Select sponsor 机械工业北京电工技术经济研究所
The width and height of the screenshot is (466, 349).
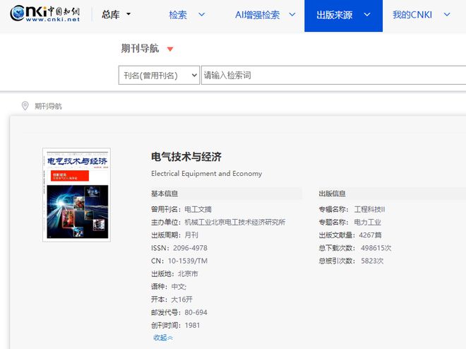pos(235,222)
